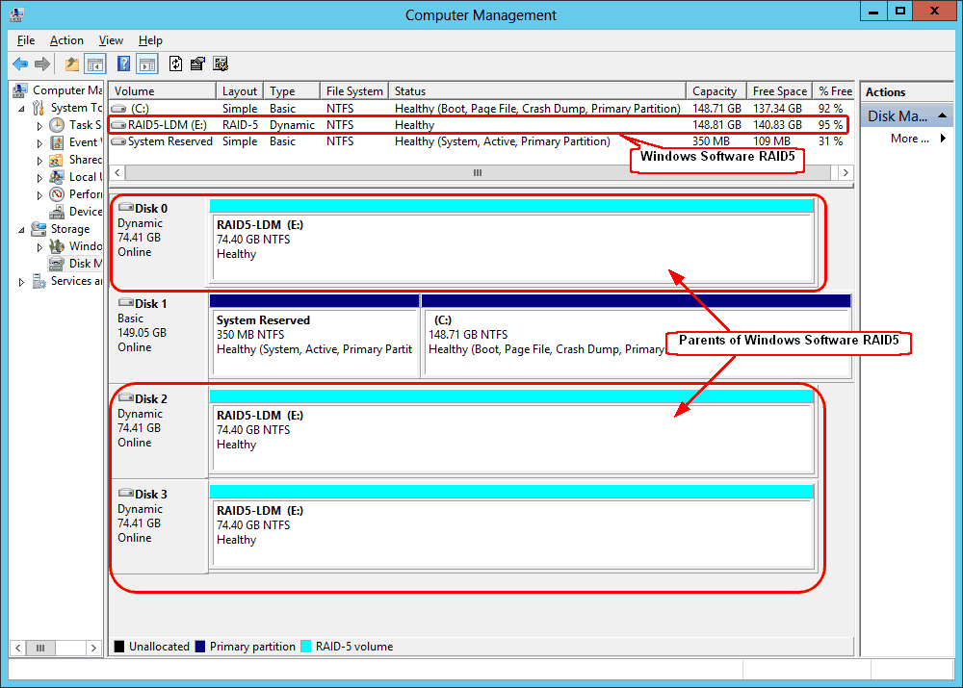Select the Storage tree icon
963x688 pixels.
pyautogui.click(x=39, y=229)
